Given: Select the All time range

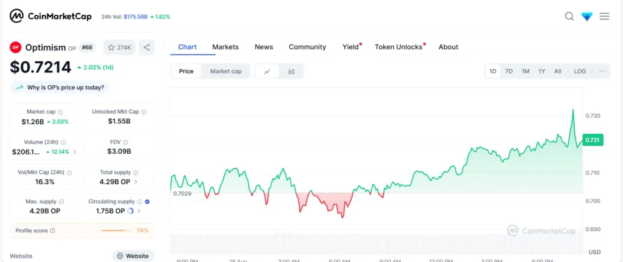Looking at the screenshot, I should (x=558, y=72).
